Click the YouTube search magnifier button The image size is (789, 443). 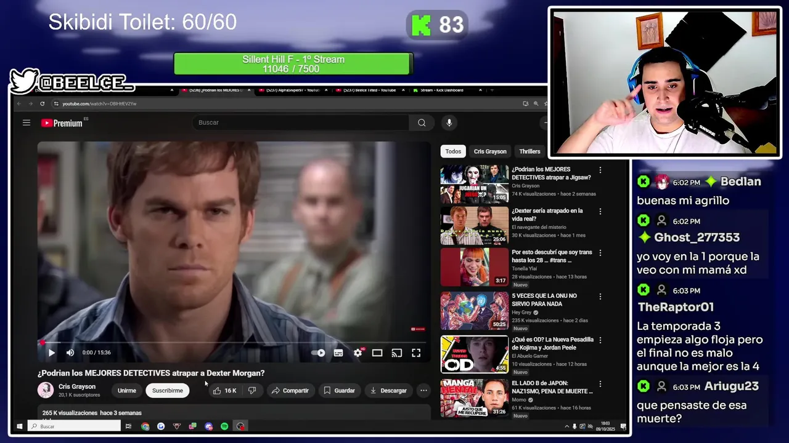coord(422,122)
